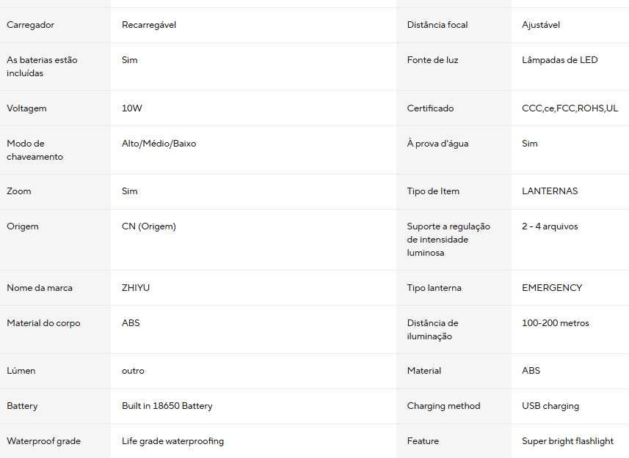Click the "Built in 18650 Battery" value
Viewport: 629px width, 458px height.
point(167,406)
